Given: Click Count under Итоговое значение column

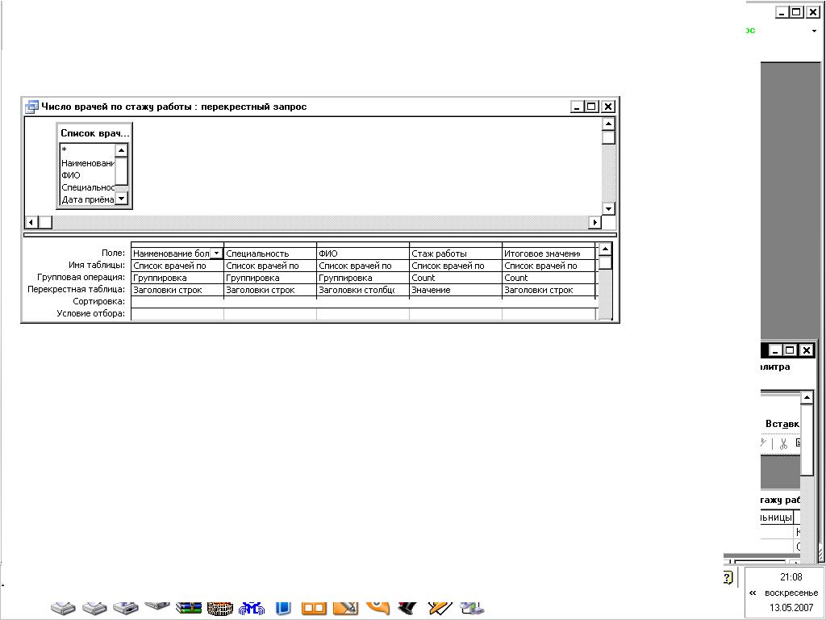Looking at the screenshot, I should point(549,278).
